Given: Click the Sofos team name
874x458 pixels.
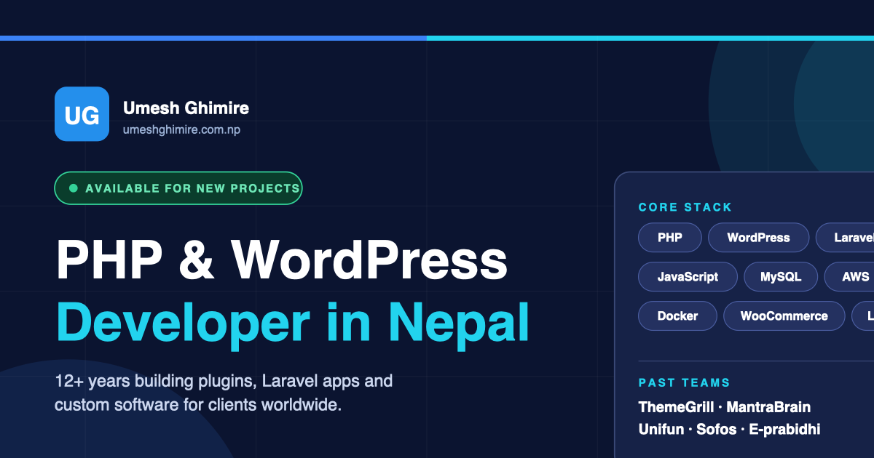Looking at the screenshot, I should pos(717,430).
